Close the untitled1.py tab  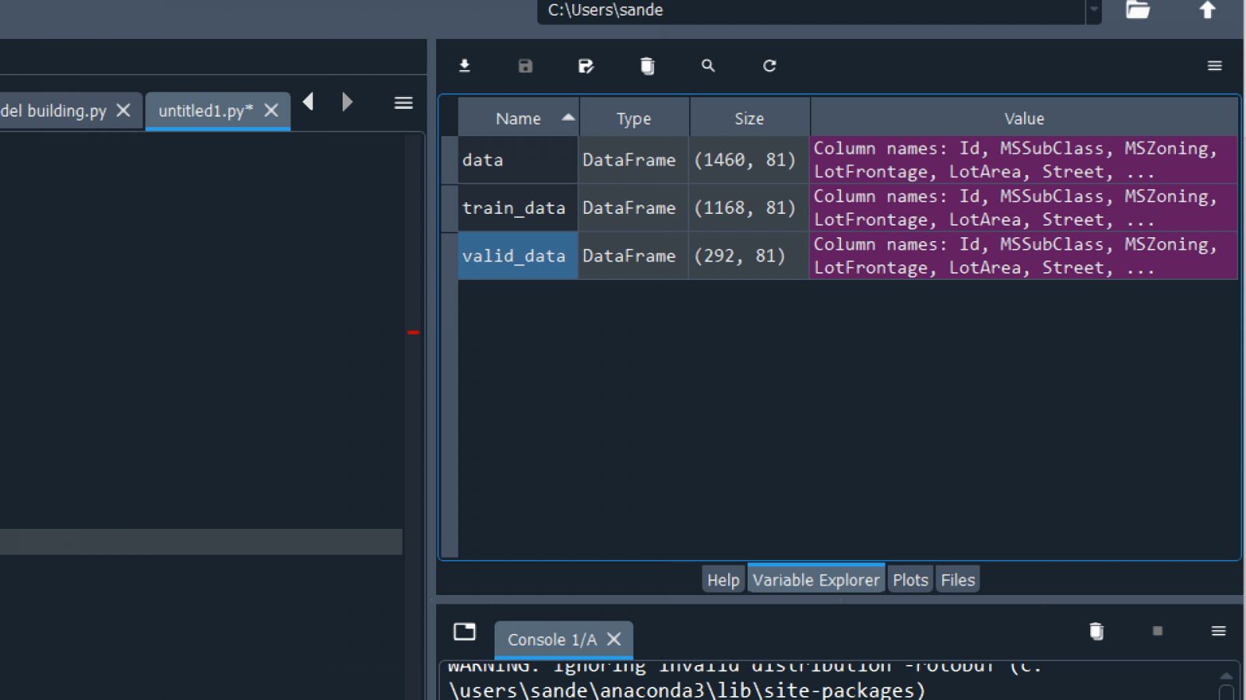[x=271, y=110]
